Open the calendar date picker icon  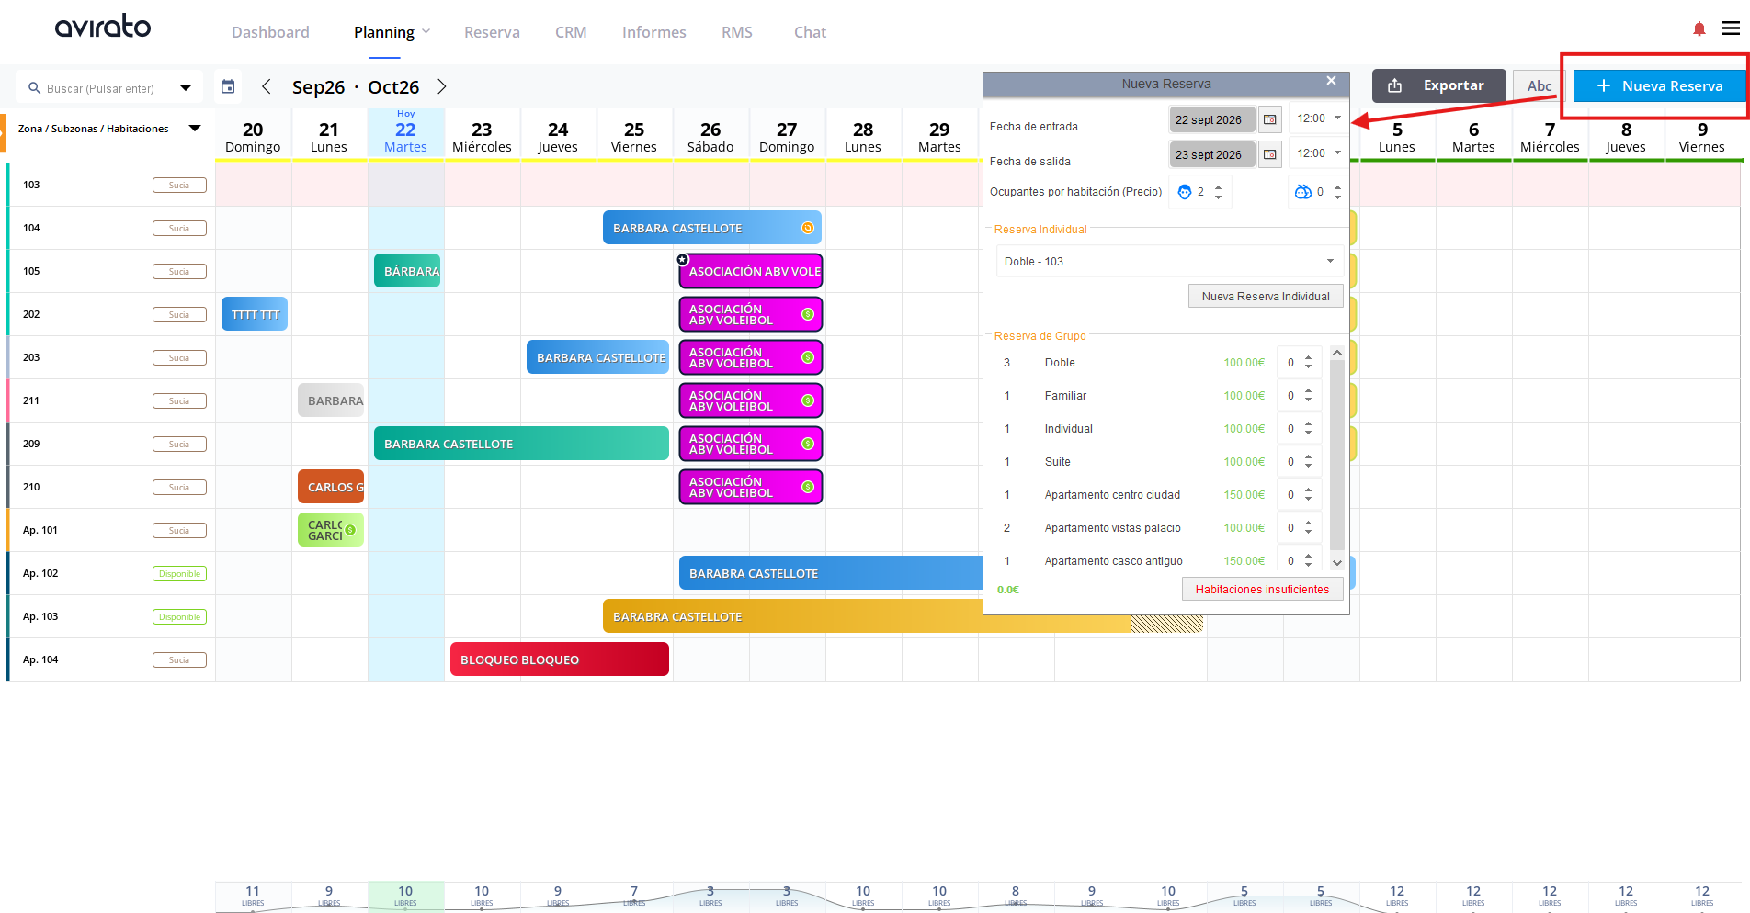point(228,86)
